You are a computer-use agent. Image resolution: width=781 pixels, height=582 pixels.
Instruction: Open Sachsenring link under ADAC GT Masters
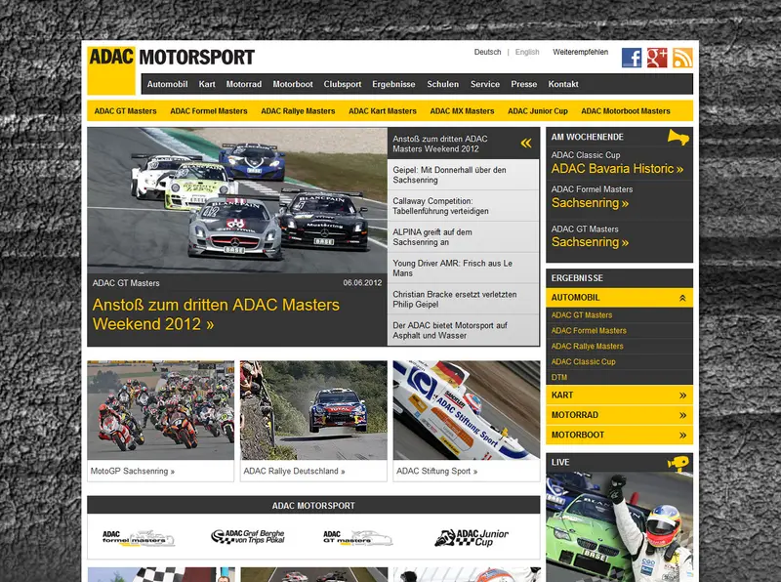pos(590,242)
